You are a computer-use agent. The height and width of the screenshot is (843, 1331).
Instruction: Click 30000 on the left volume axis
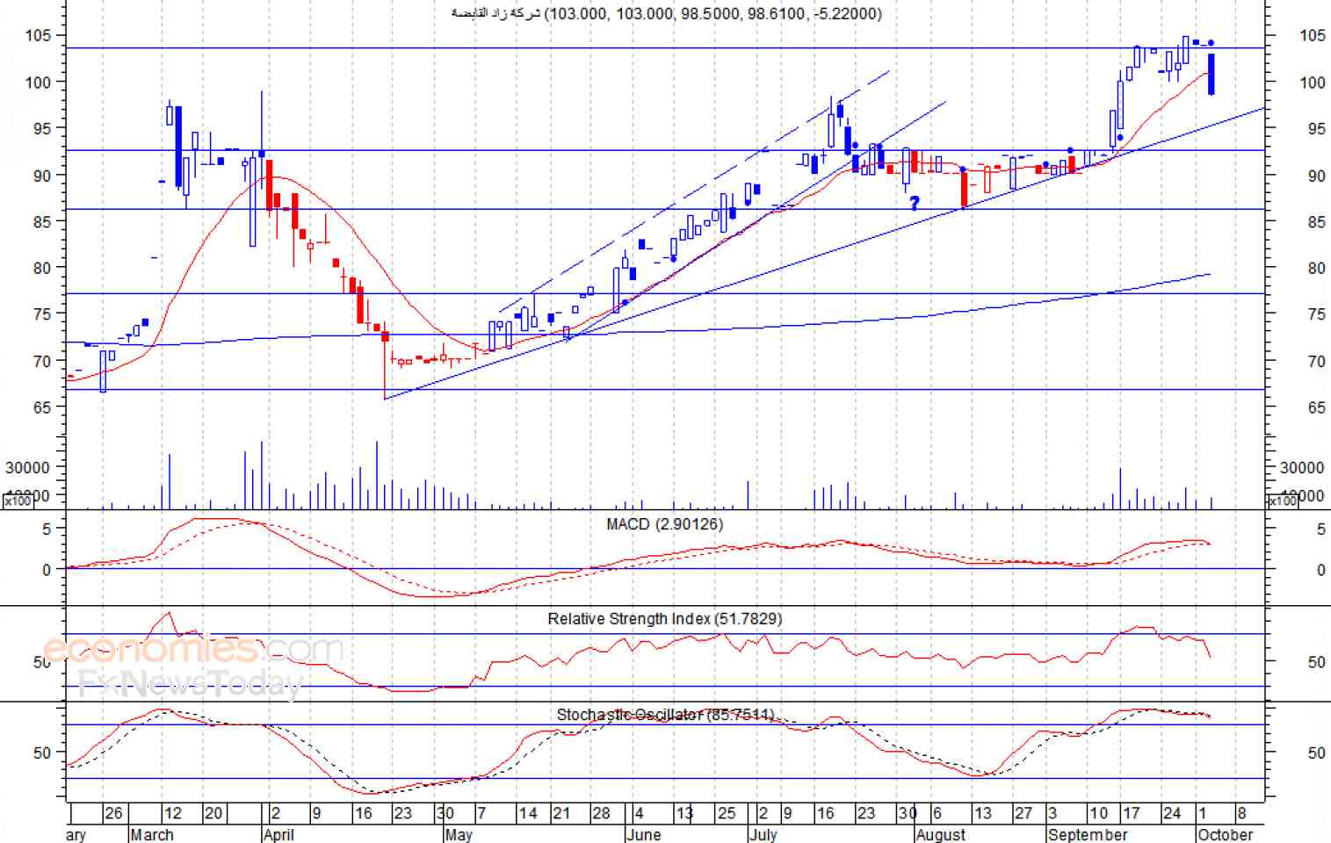27,468
